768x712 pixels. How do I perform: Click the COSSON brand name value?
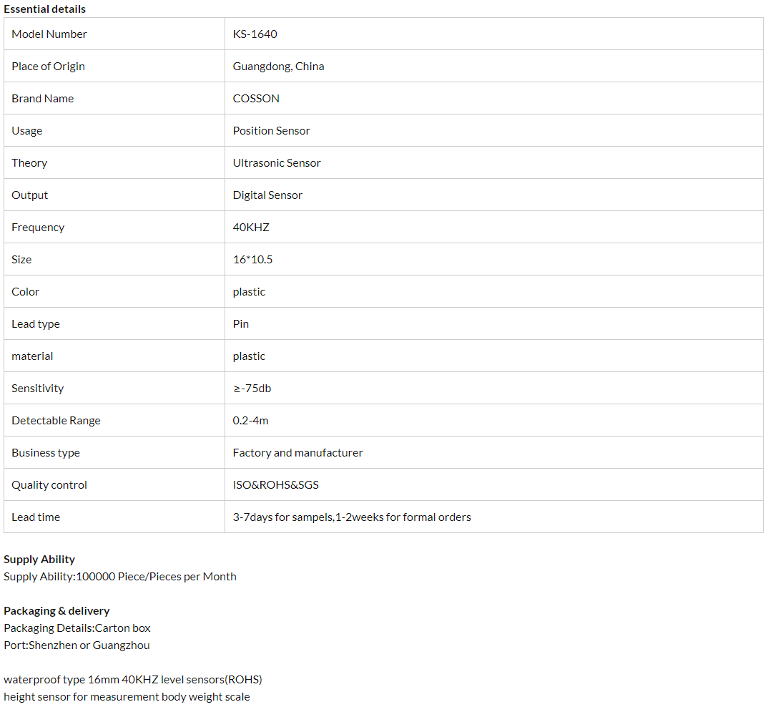256,99
